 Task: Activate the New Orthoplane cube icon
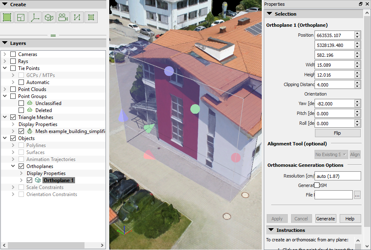[49, 17]
